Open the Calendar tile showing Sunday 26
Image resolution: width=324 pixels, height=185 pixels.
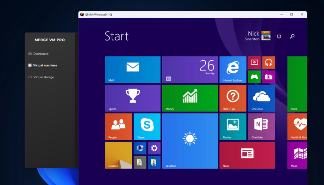pos(190,69)
